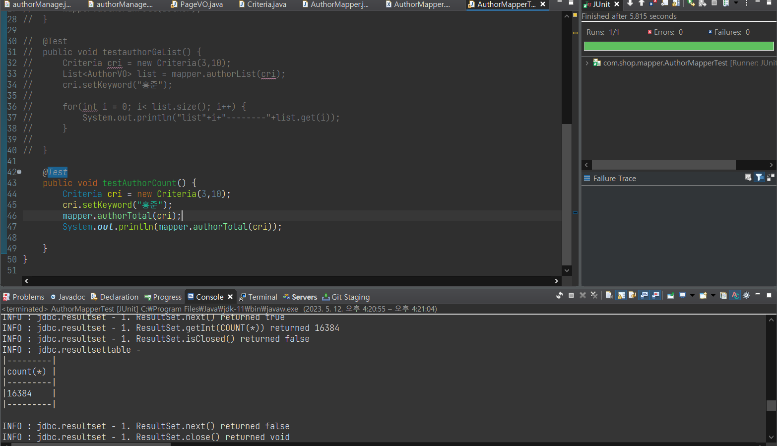Show stack trace in Console view

tap(748, 178)
